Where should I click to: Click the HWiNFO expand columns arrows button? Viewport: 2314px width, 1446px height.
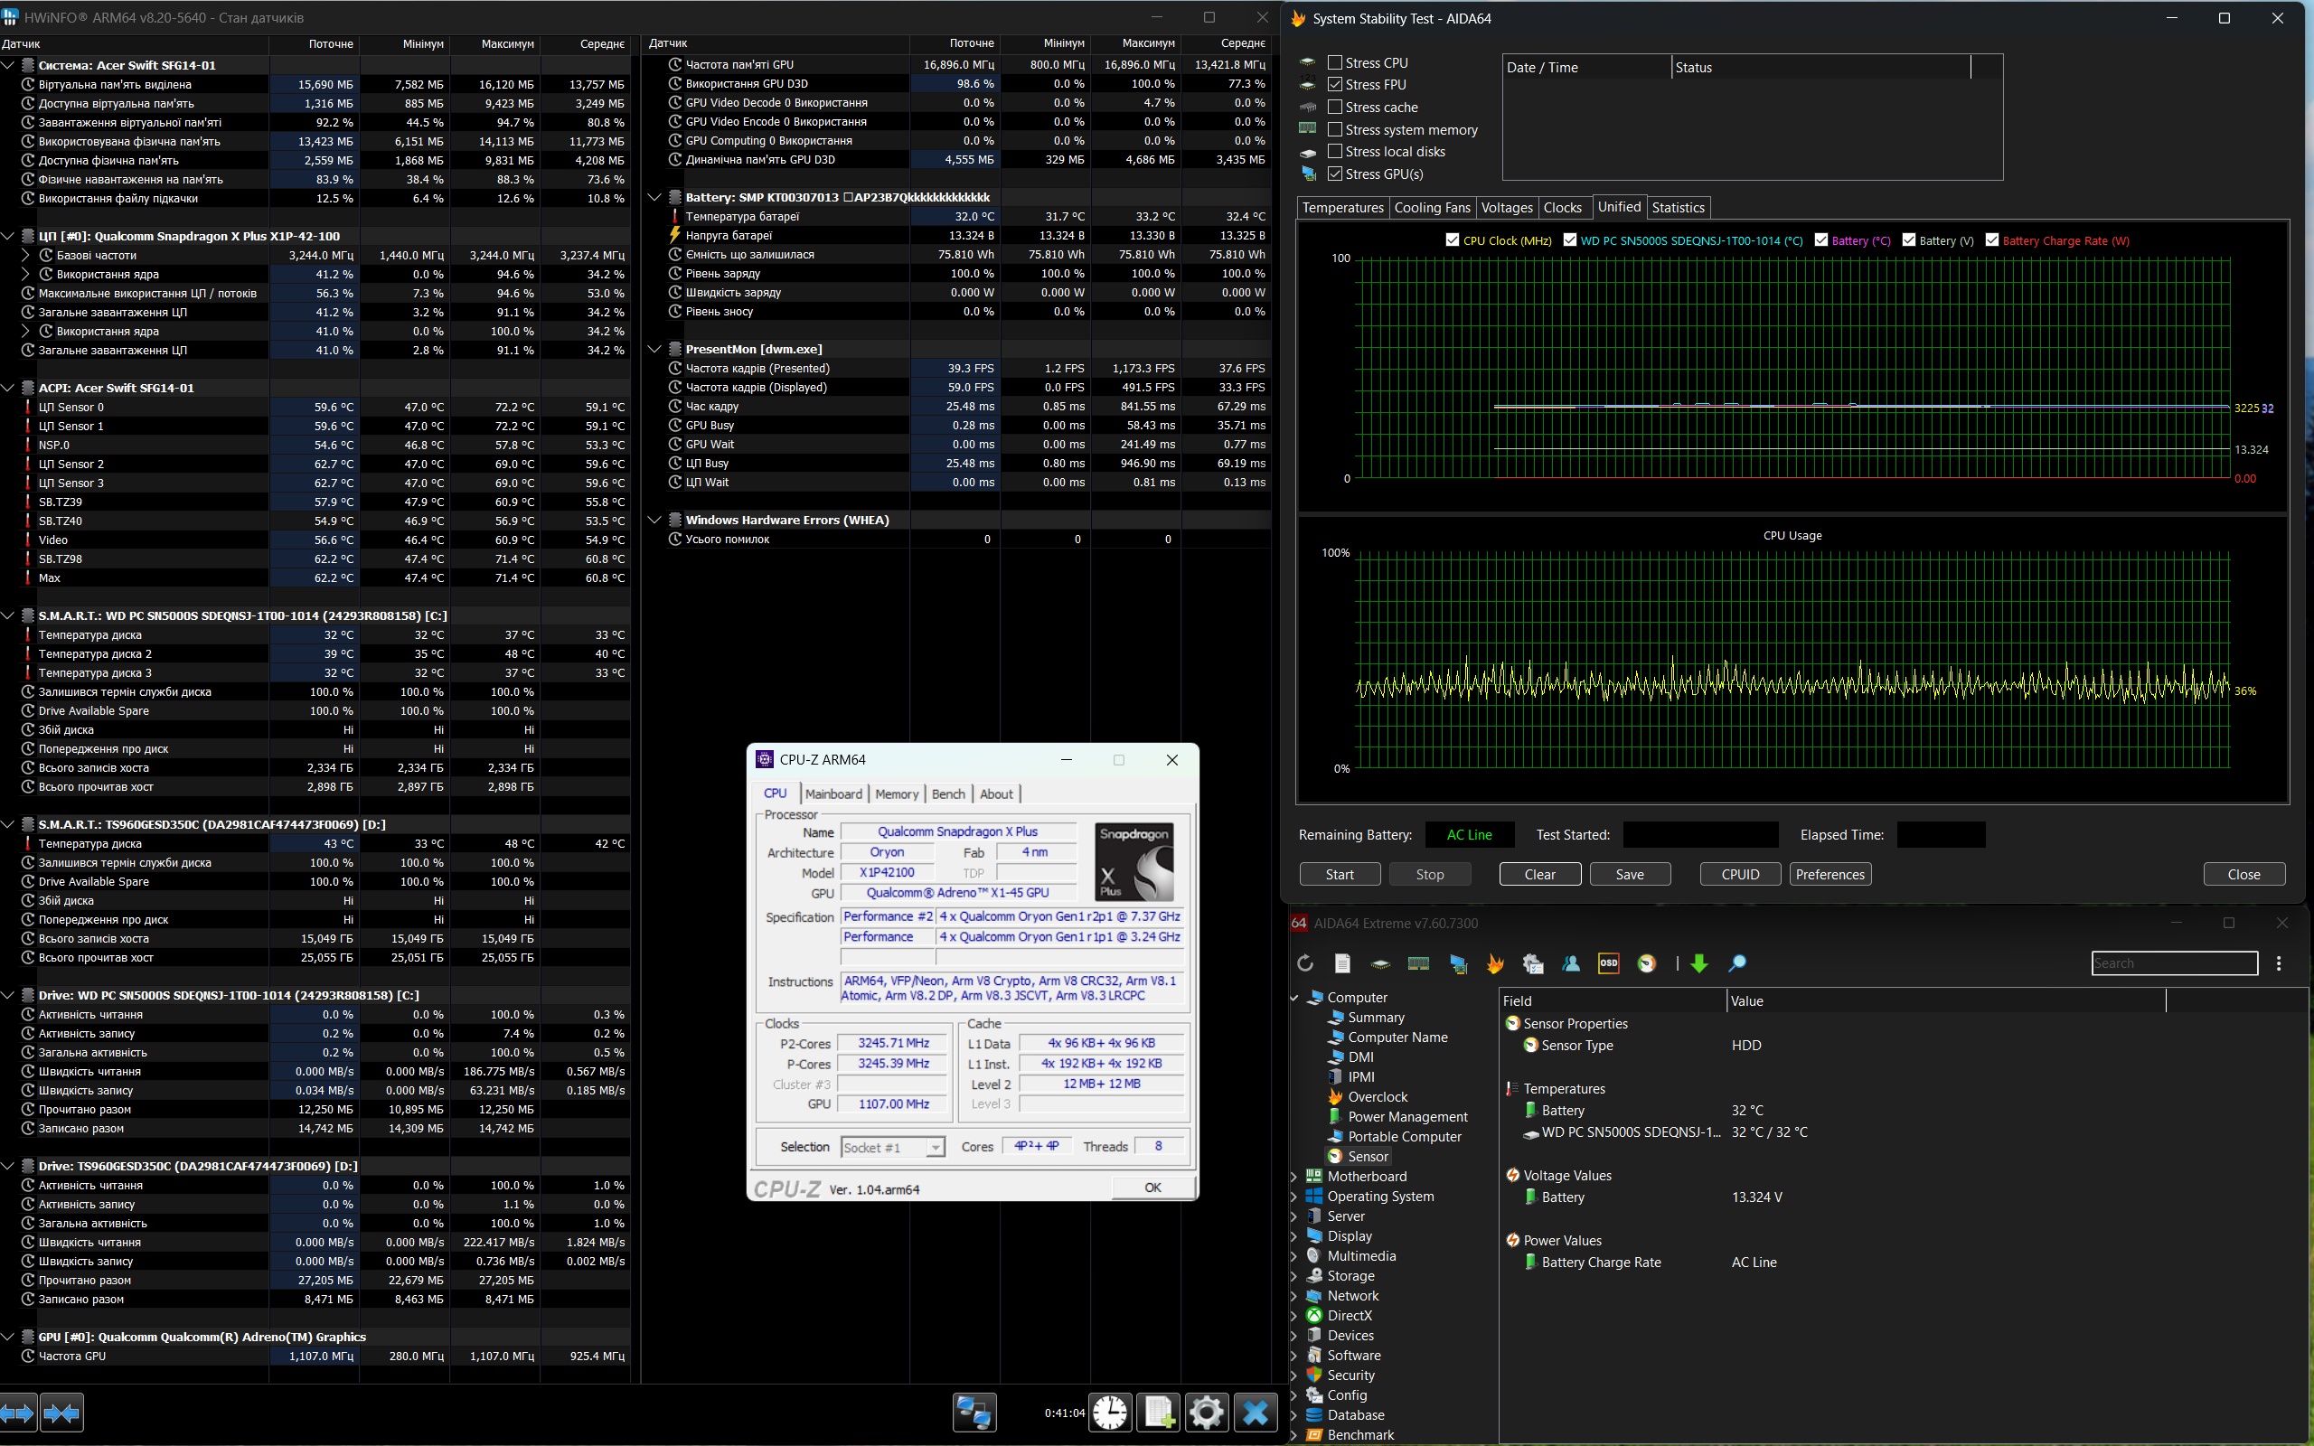18,1413
